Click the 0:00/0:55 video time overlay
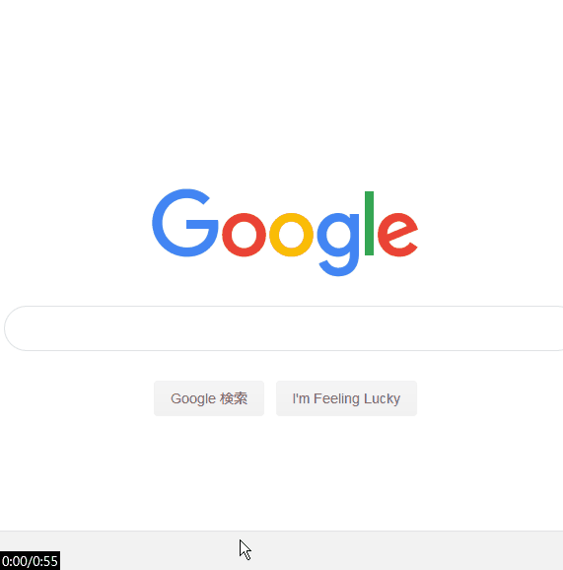The height and width of the screenshot is (570, 563). 31,561
